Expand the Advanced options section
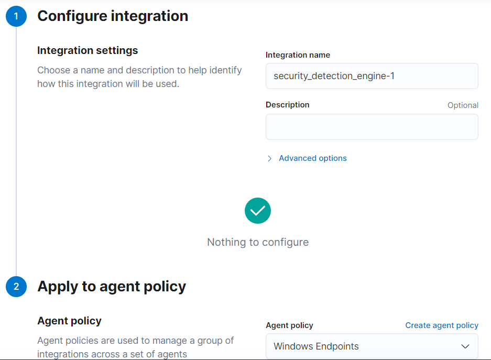This screenshot has width=491, height=360. 312,158
